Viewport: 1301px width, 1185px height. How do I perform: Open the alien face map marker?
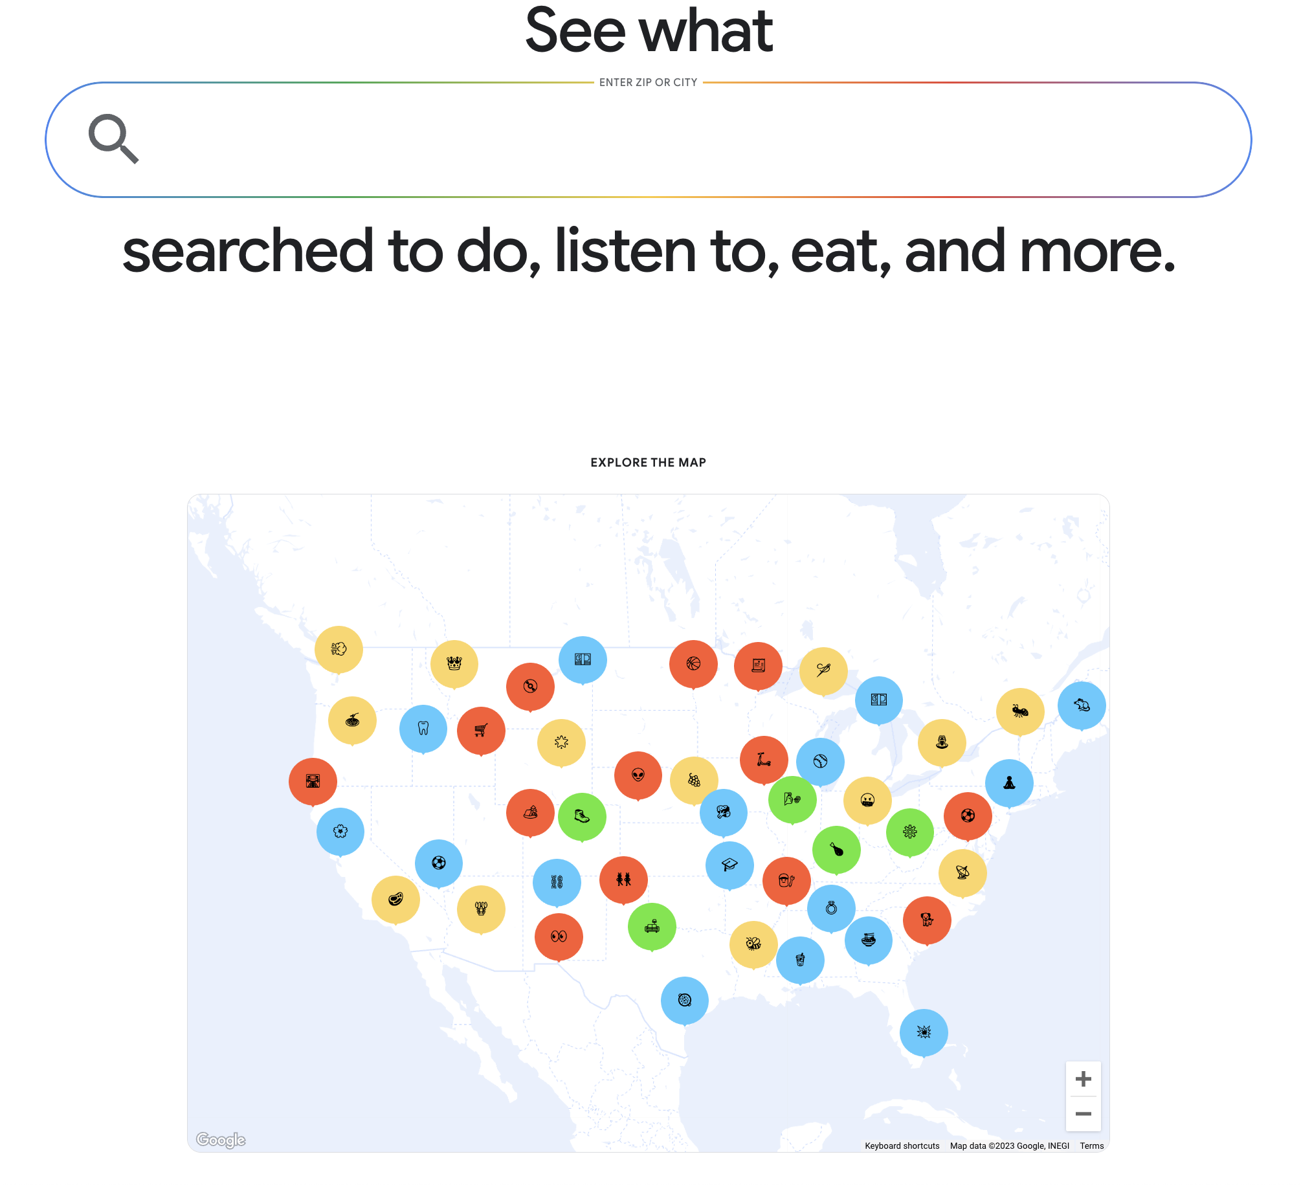pyautogui.click(x=638, y=775)
